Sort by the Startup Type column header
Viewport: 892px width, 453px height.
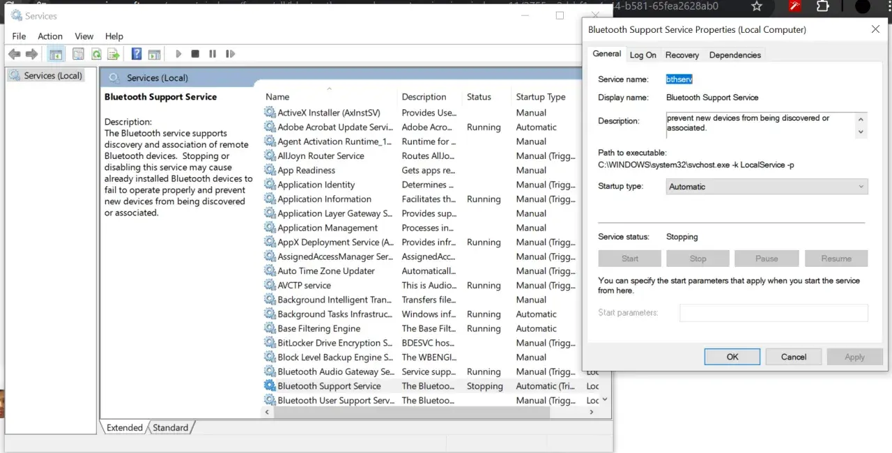(x=547, y=97)
